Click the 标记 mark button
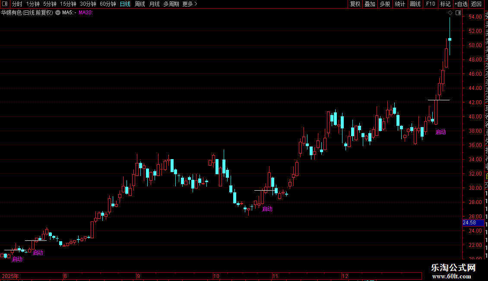This screenshot has width=488, height=281. (x=445, y=4)
